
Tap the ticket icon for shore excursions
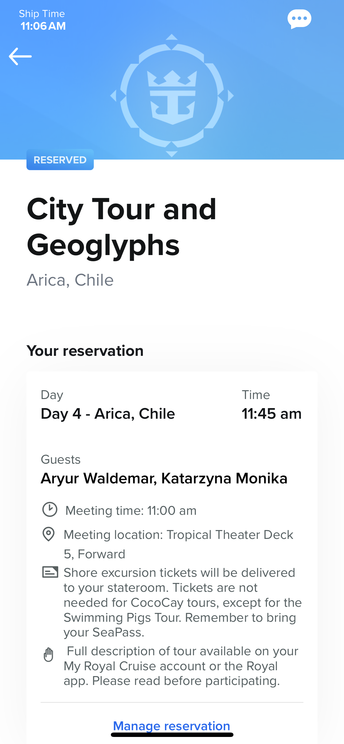(x=50, y=572)
